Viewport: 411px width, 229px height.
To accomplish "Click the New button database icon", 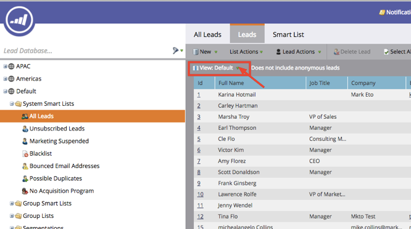I will 196,52.
